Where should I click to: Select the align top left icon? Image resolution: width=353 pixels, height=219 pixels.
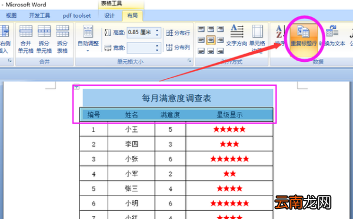point(201,29)
